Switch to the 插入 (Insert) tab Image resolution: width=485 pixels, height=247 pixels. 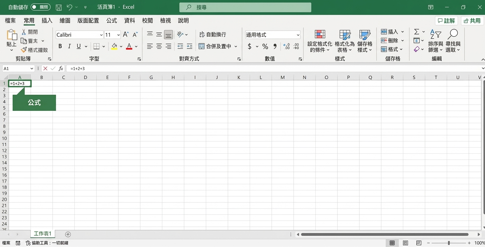coord(47,20)
